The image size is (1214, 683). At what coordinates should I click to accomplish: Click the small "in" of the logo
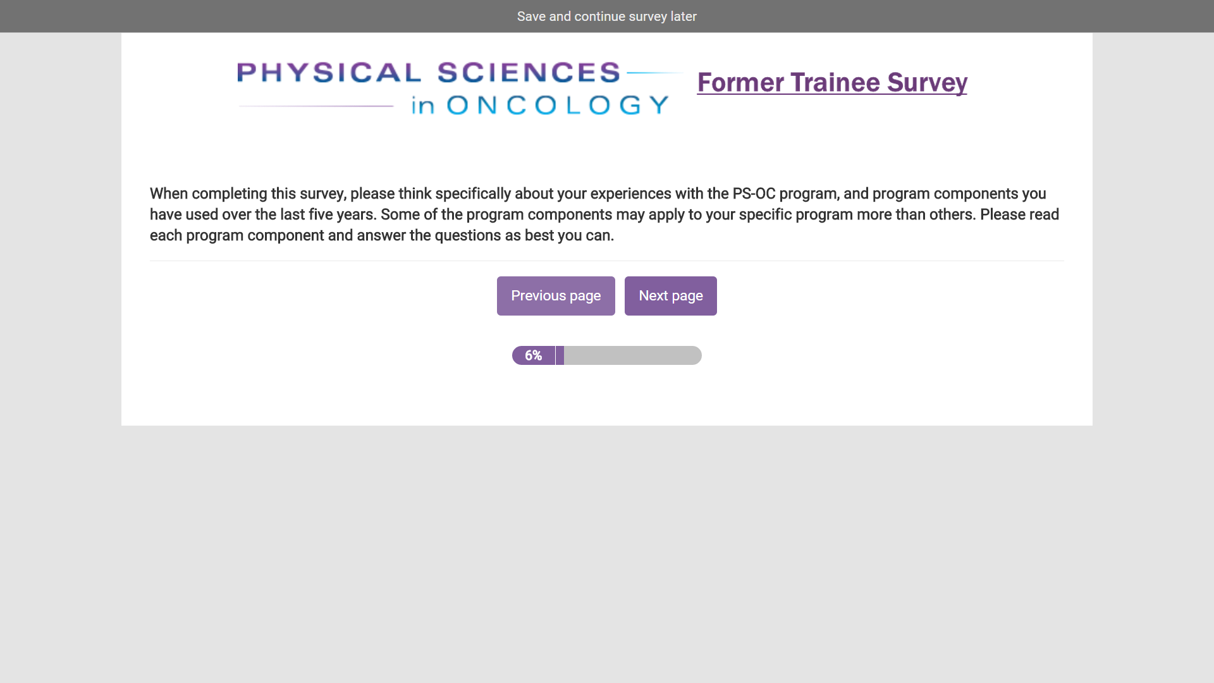(422, 106)
